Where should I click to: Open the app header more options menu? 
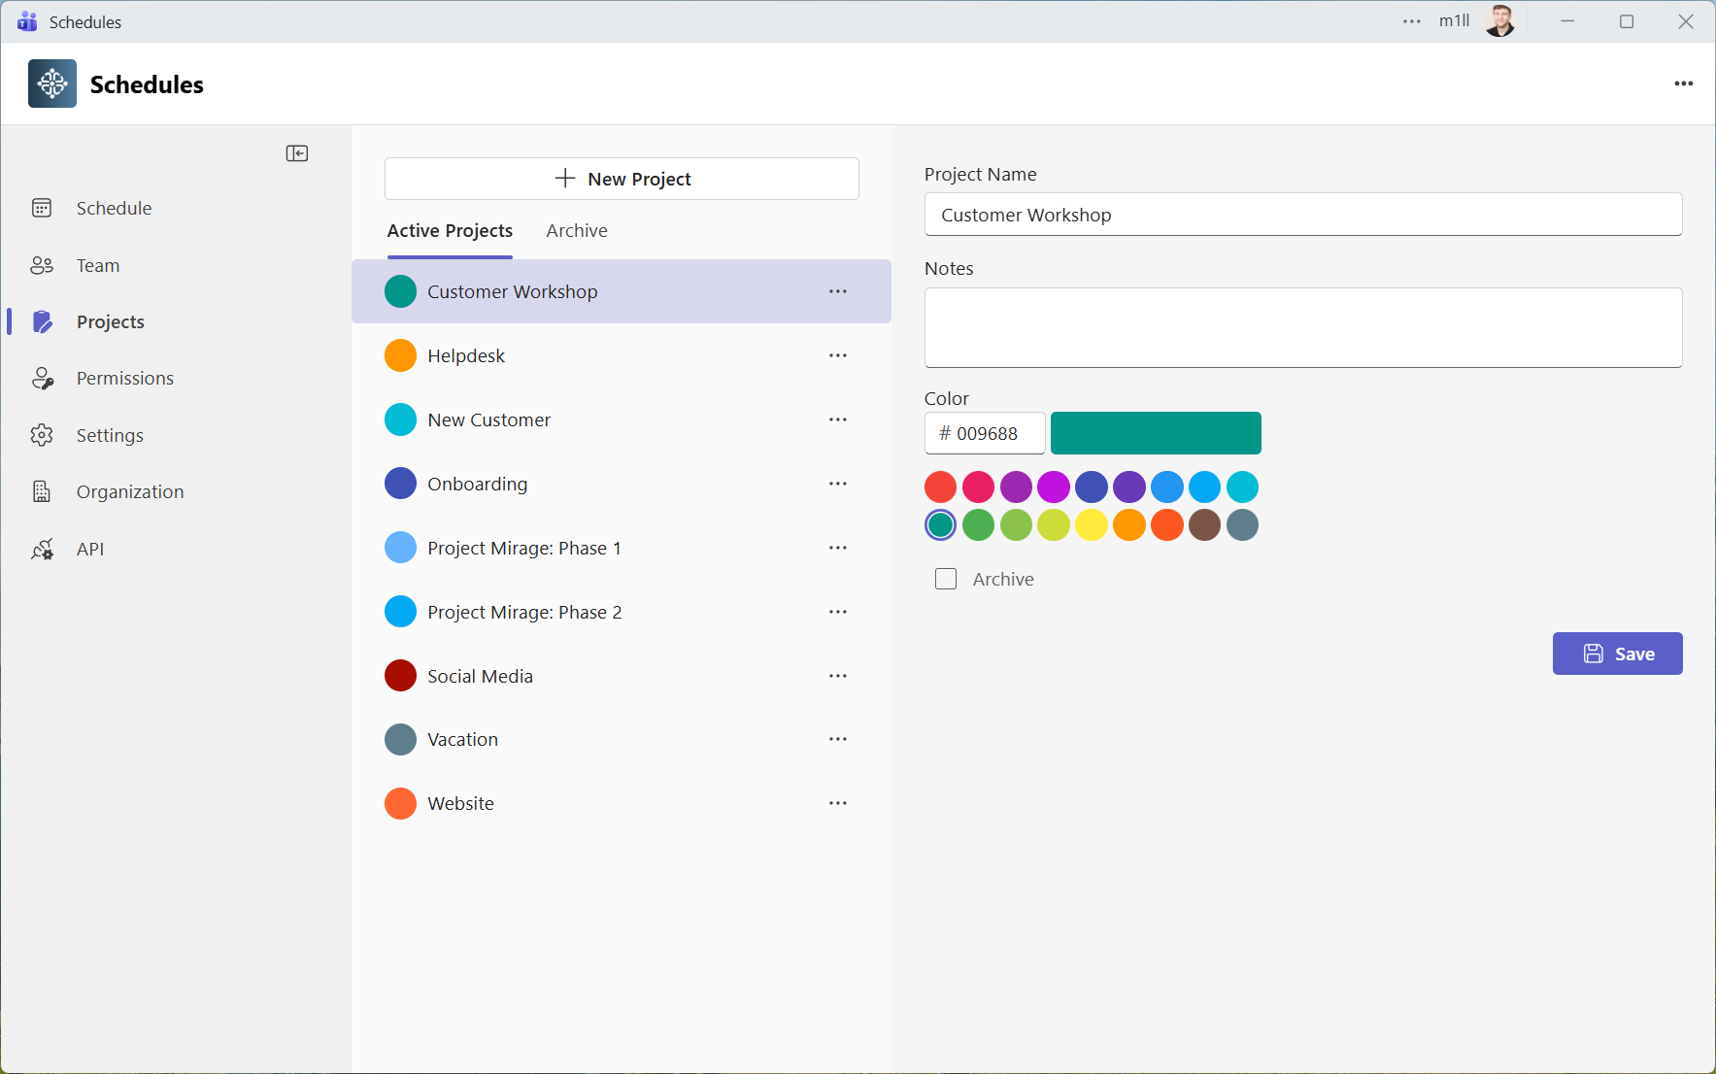click(x=1683, y=84)
